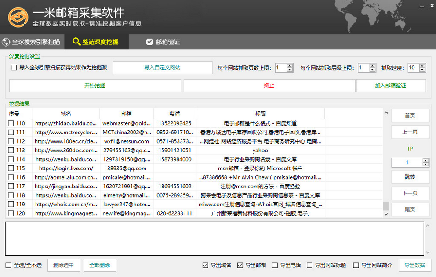436x277 pixels.
Task: Uncheck the 导出域名 export option
Action: [x=205, y=265]
